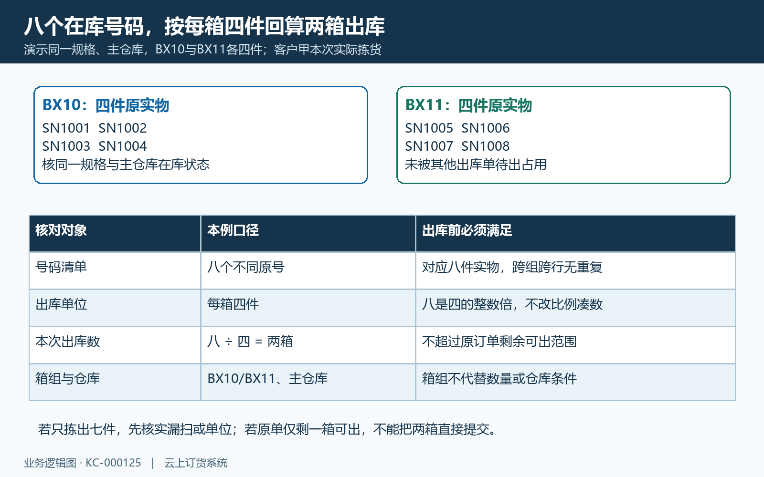Screen dimensions: 764x477
Task: Click serial number SN1006
Action: tap(486, 128)
